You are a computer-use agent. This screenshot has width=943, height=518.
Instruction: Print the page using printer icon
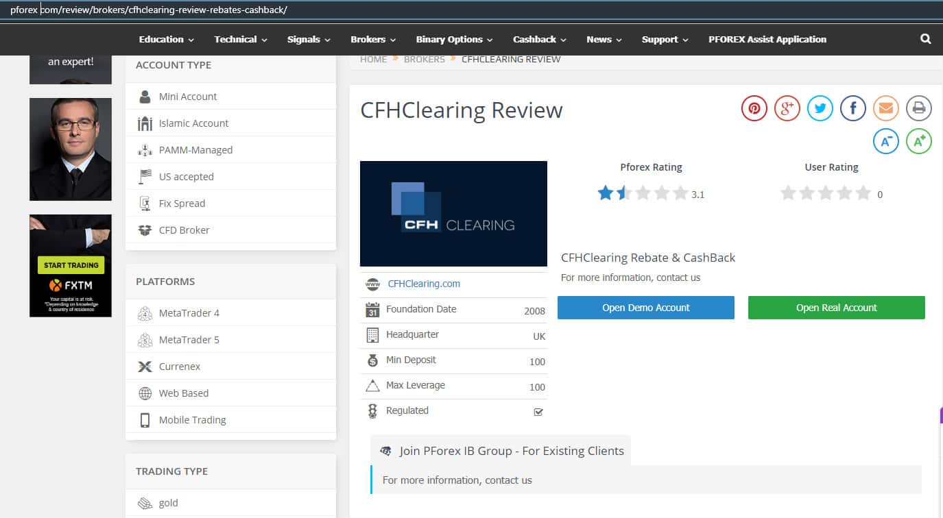pos(918,108)
